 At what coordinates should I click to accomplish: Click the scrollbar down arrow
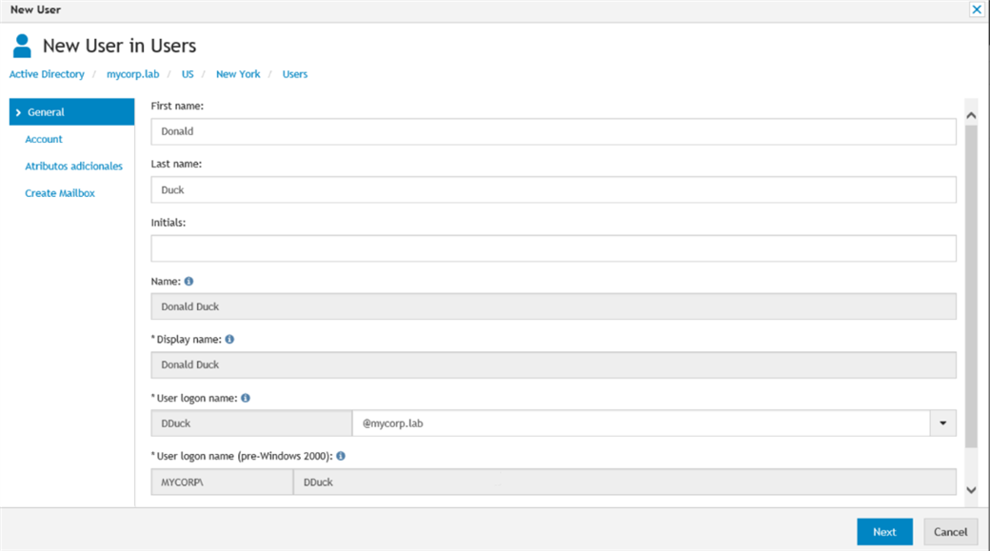(971, 490)
